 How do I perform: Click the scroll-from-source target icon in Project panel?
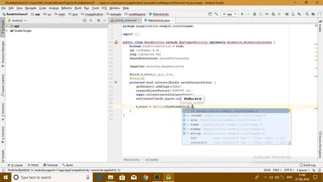[84, 20]
